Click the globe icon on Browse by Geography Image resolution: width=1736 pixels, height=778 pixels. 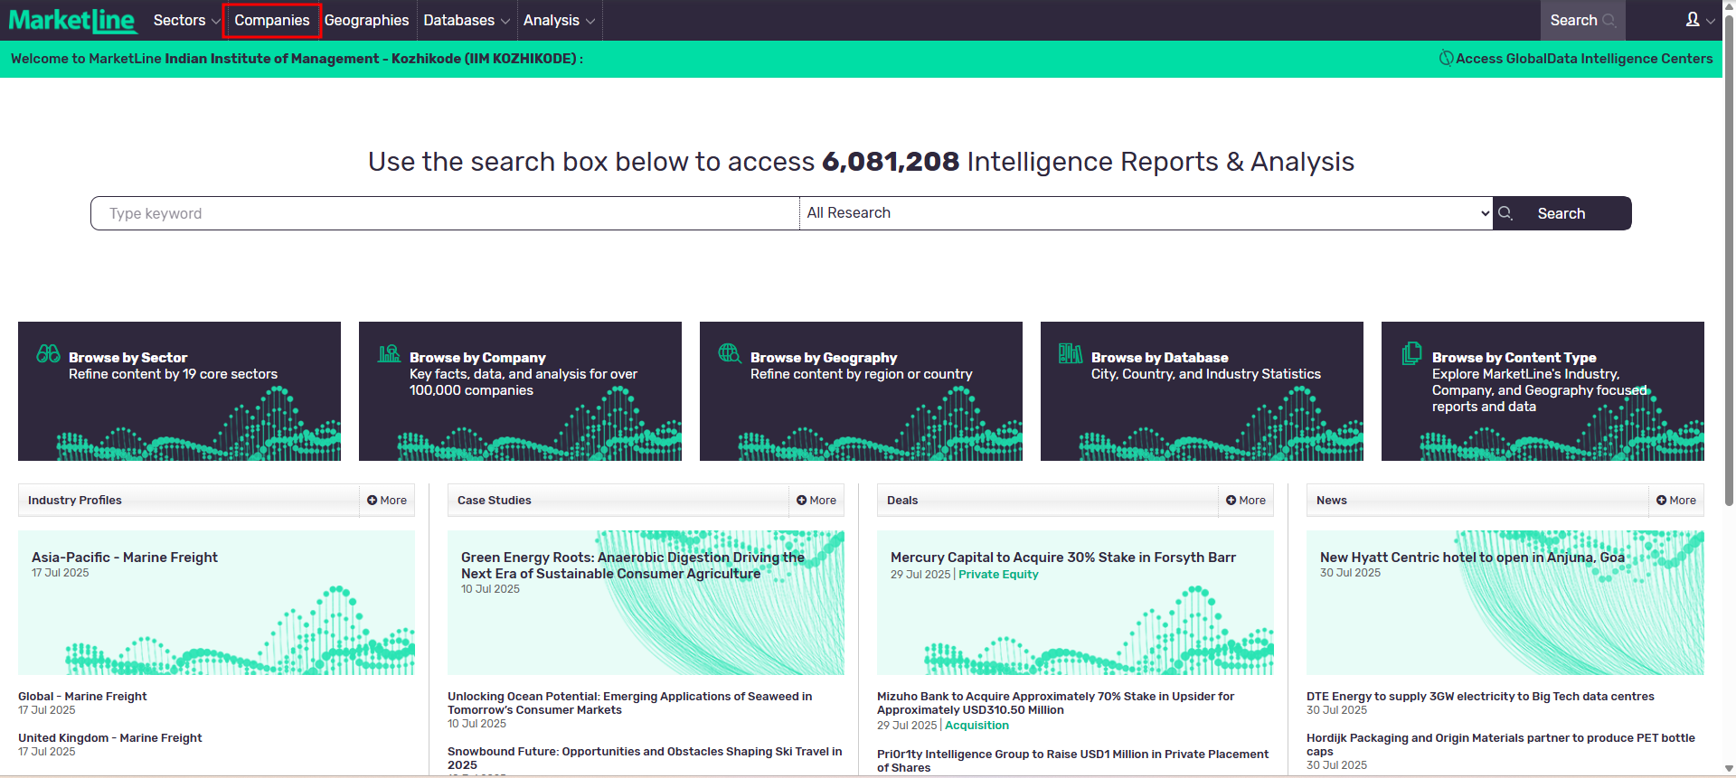click(730, 353)
